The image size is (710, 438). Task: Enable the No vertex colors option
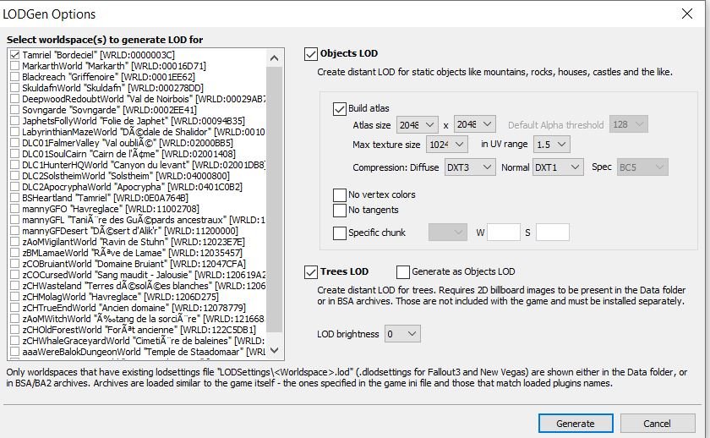coord(340,194)
